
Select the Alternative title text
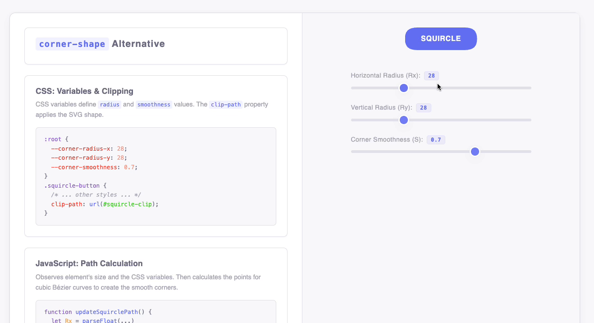pyautogui.click(x=138, y=43)
